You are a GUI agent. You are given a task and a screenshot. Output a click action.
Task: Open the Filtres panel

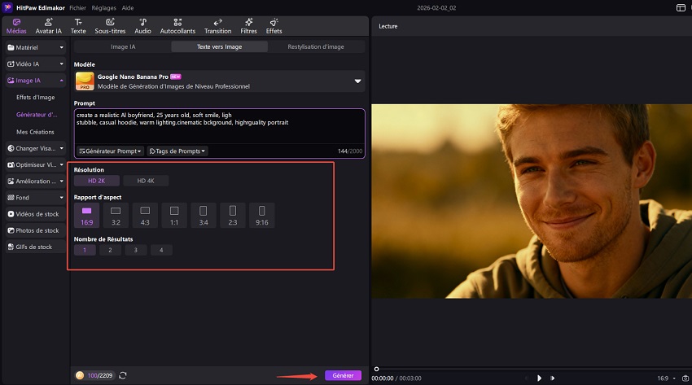[x=248, y=25]
